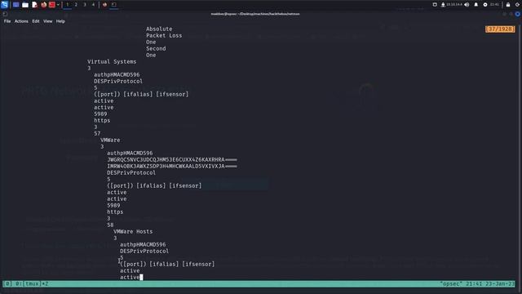This screenshot has height=294, width=522.
Task: Click the maximize window button in title bar
Action: (x=511, y=14)
